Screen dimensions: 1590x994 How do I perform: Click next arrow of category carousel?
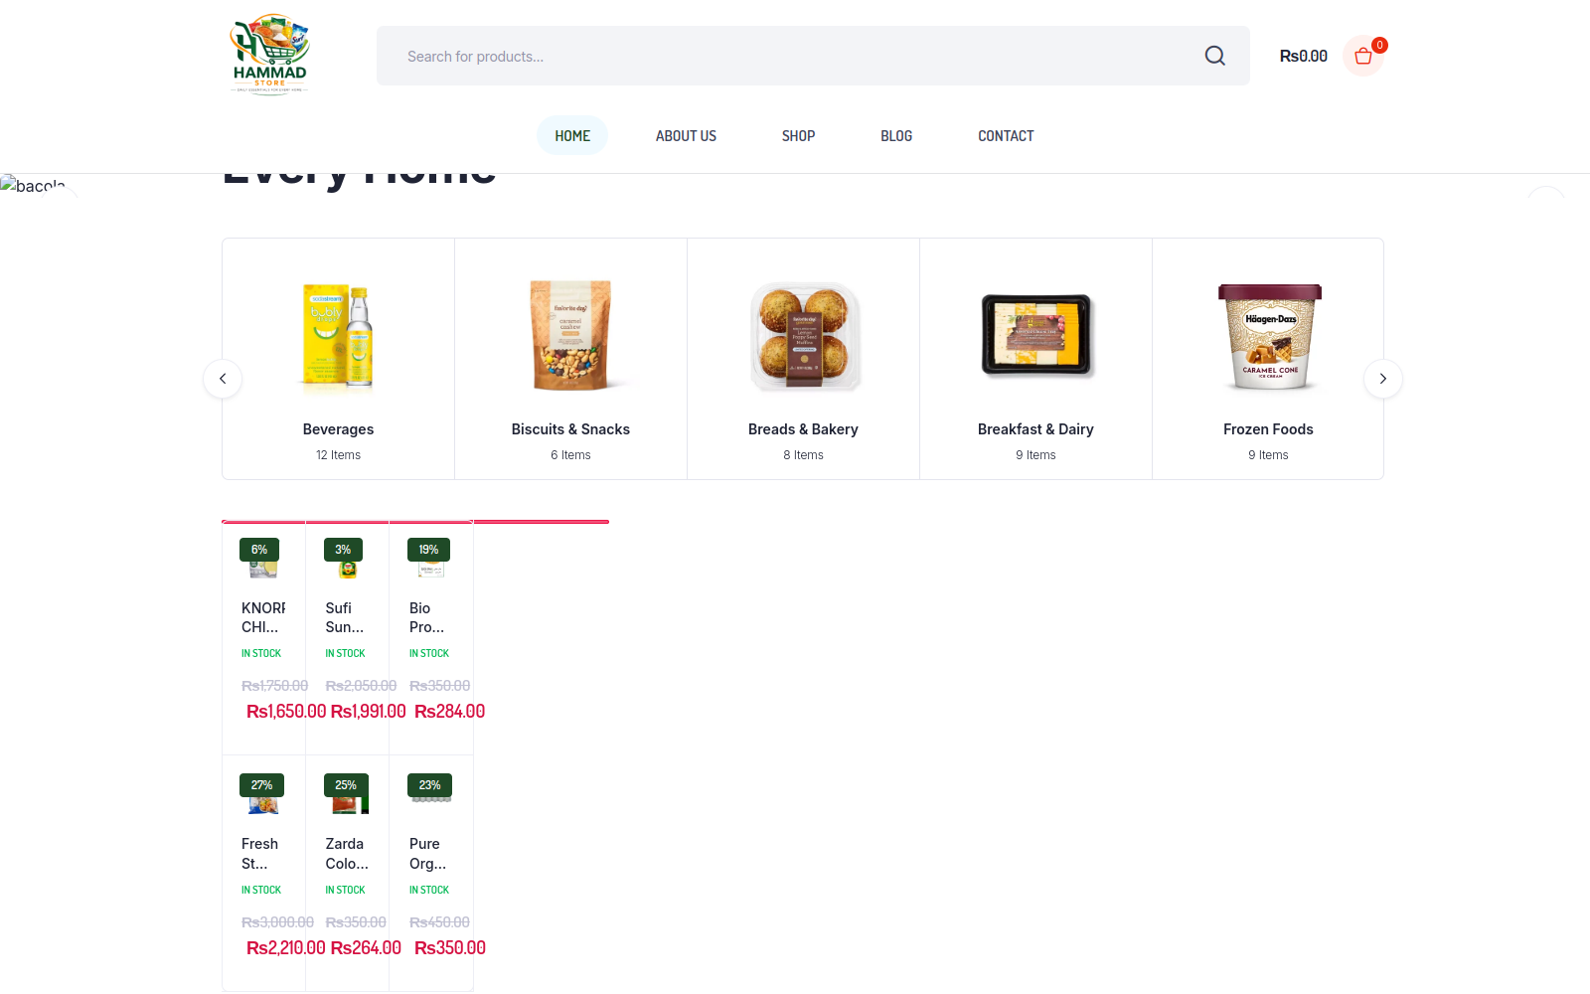[x=1382, y=379]
